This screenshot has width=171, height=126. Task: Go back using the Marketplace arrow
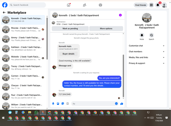tap(4, 13)
